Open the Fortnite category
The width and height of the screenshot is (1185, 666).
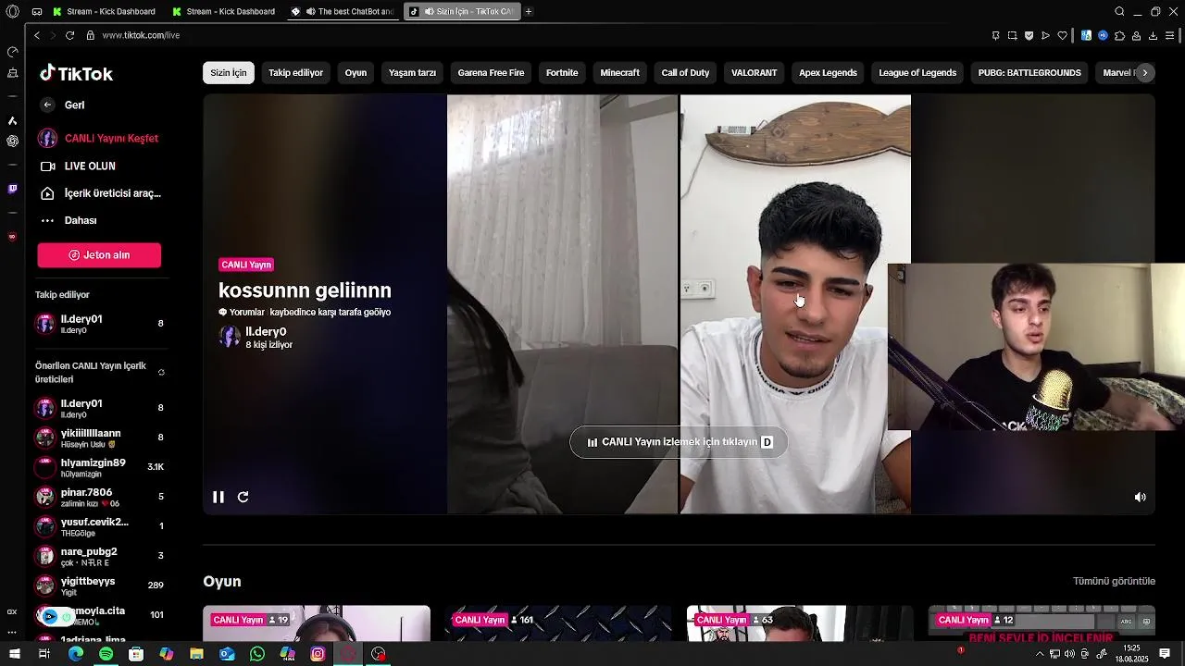pyautogui.click(x=562, y=73)
